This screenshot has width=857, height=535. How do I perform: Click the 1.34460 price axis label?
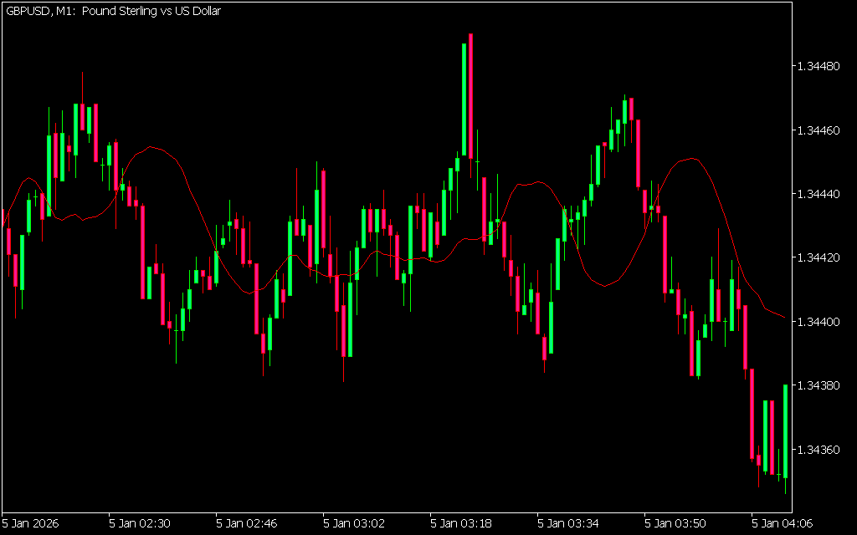(x=821, y=130)
